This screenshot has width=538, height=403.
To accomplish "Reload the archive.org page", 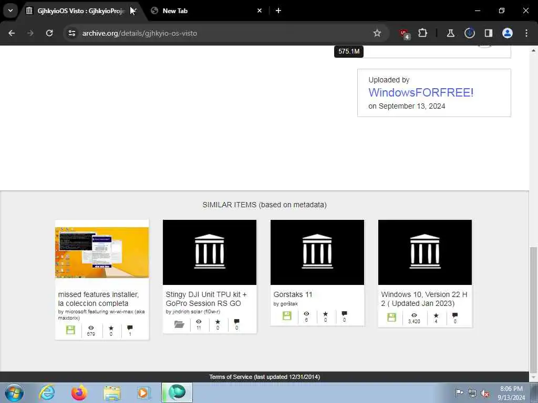I will pos(49,33).
